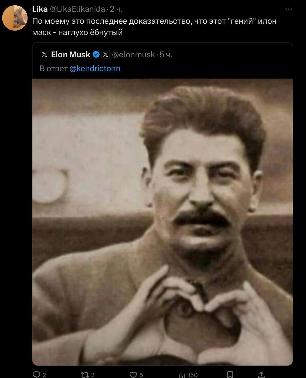
Task: Click the view count number 150
Action: tap(193, 375)
